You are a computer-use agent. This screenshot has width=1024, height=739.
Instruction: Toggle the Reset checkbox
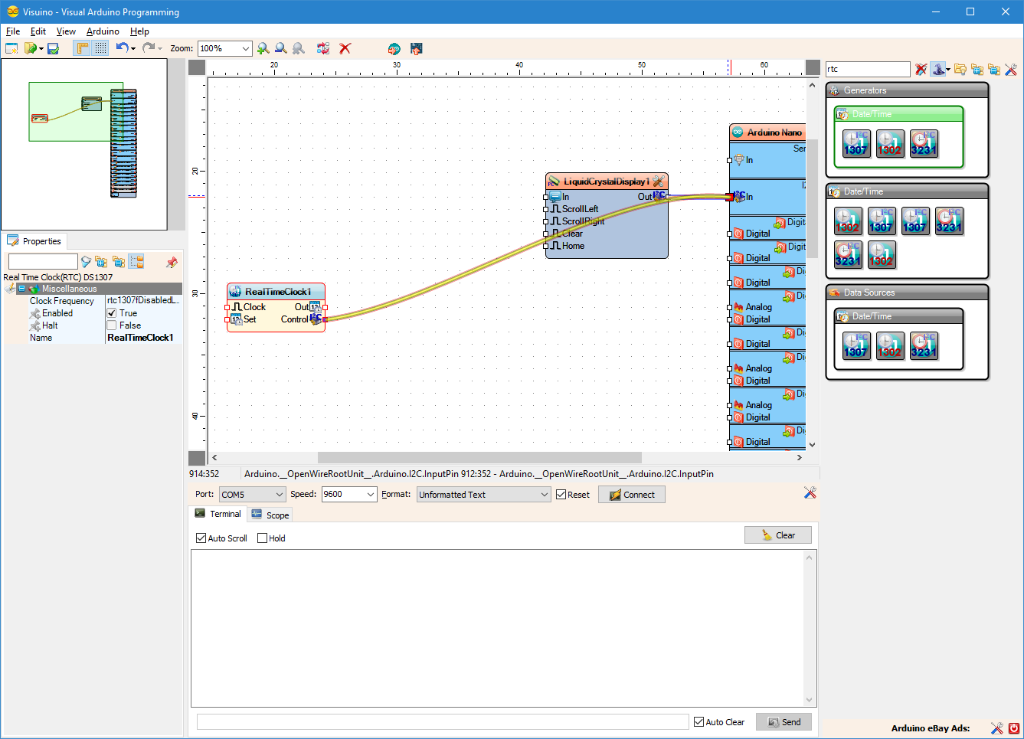561,495
